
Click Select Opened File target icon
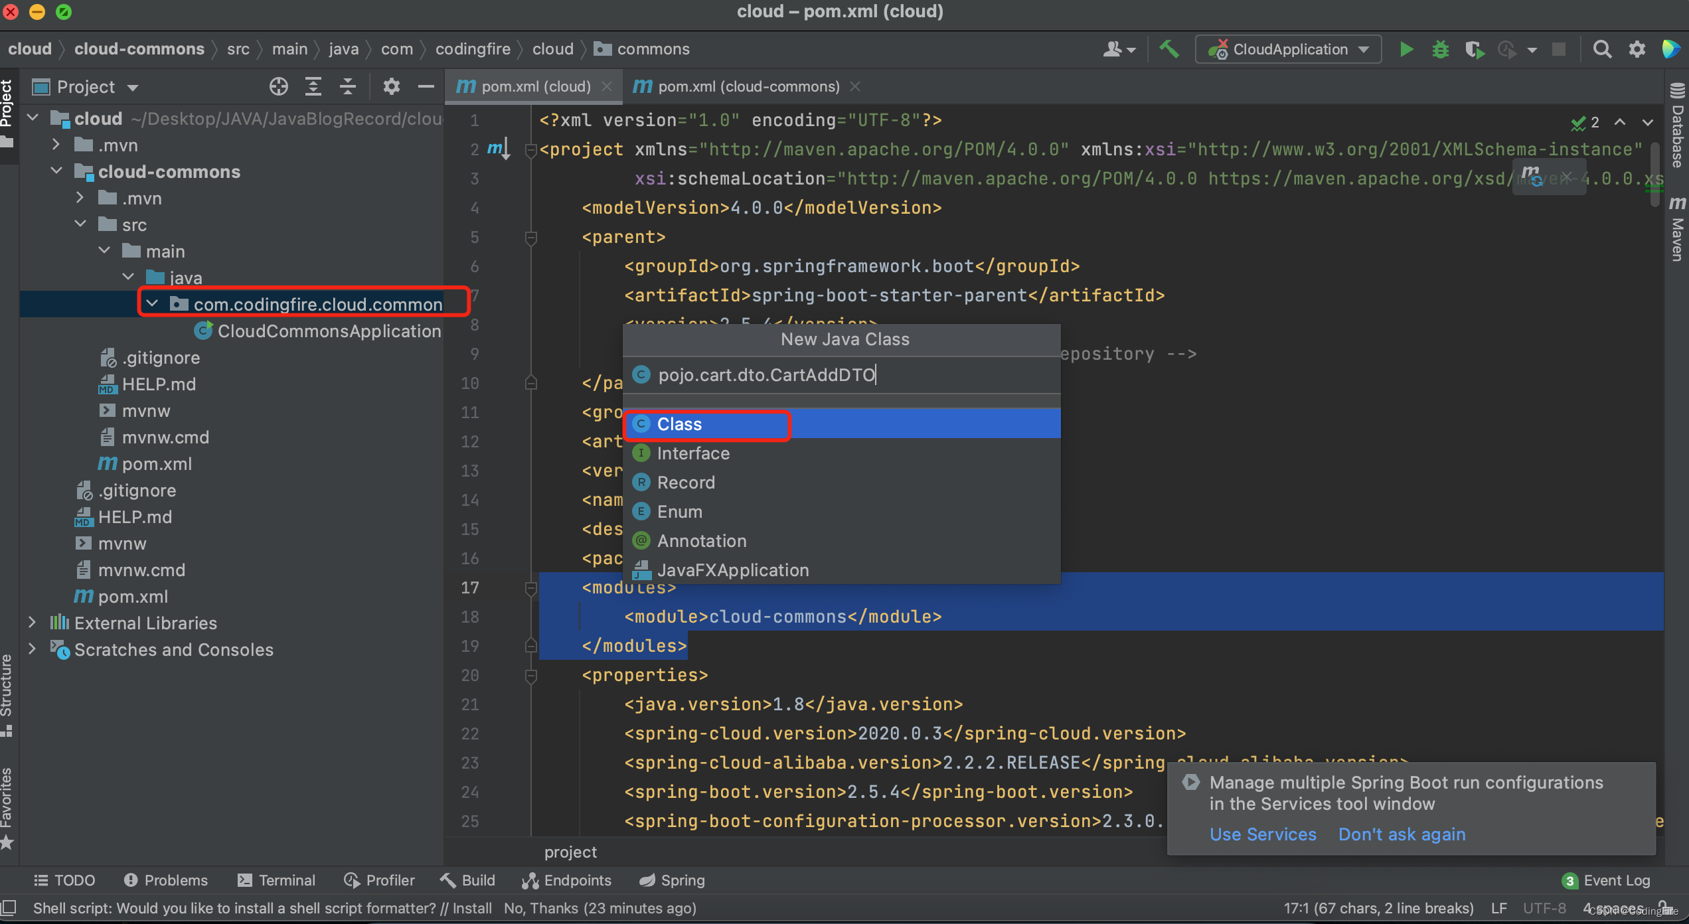tap(279, 86)
